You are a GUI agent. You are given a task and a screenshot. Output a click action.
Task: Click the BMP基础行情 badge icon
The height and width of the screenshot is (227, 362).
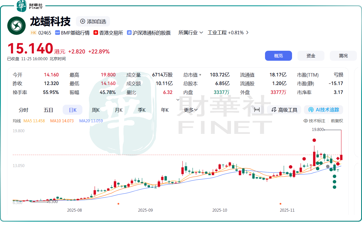(x=57, y=33)
